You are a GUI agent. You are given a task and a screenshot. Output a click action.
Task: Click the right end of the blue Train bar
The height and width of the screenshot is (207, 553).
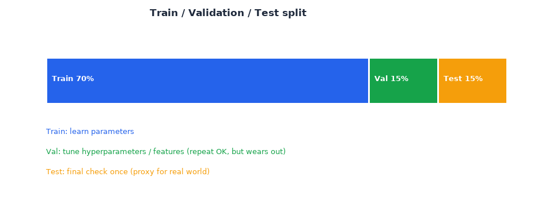(x=365, y=80)
